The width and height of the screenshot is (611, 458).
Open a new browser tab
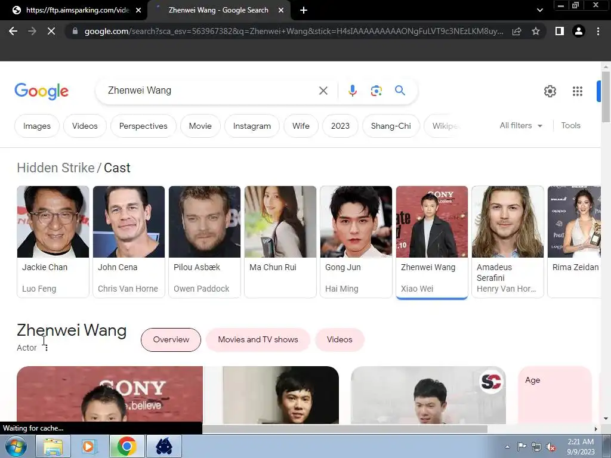click(x=304, y=10)
